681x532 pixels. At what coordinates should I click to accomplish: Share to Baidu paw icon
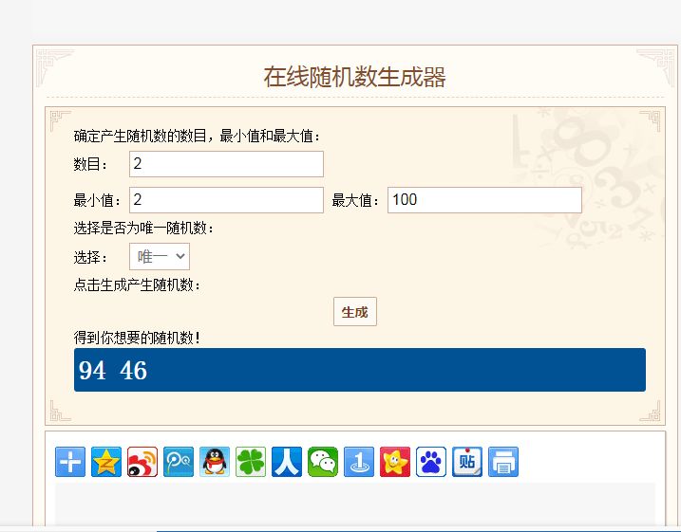click(431, 462)
